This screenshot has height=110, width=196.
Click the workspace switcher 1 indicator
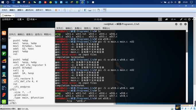160,19
